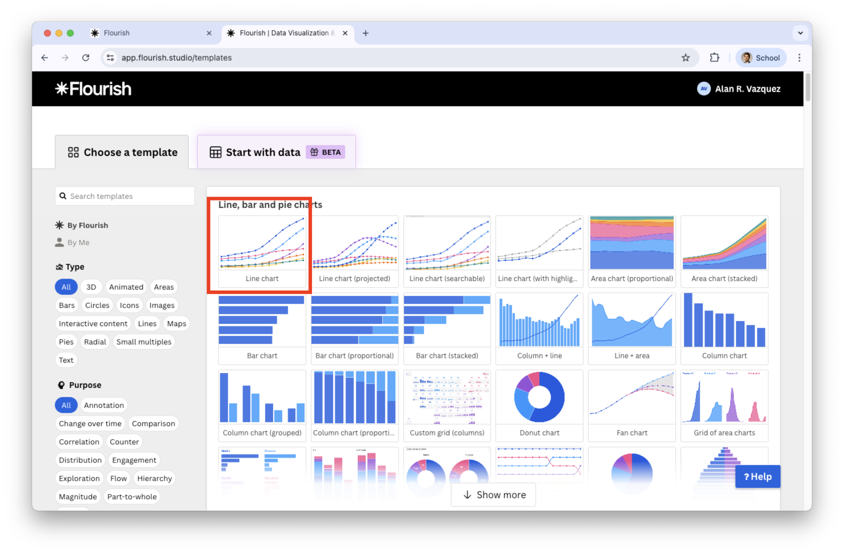
Task: Click the bookmark star icon
Action: coord(685,58)
